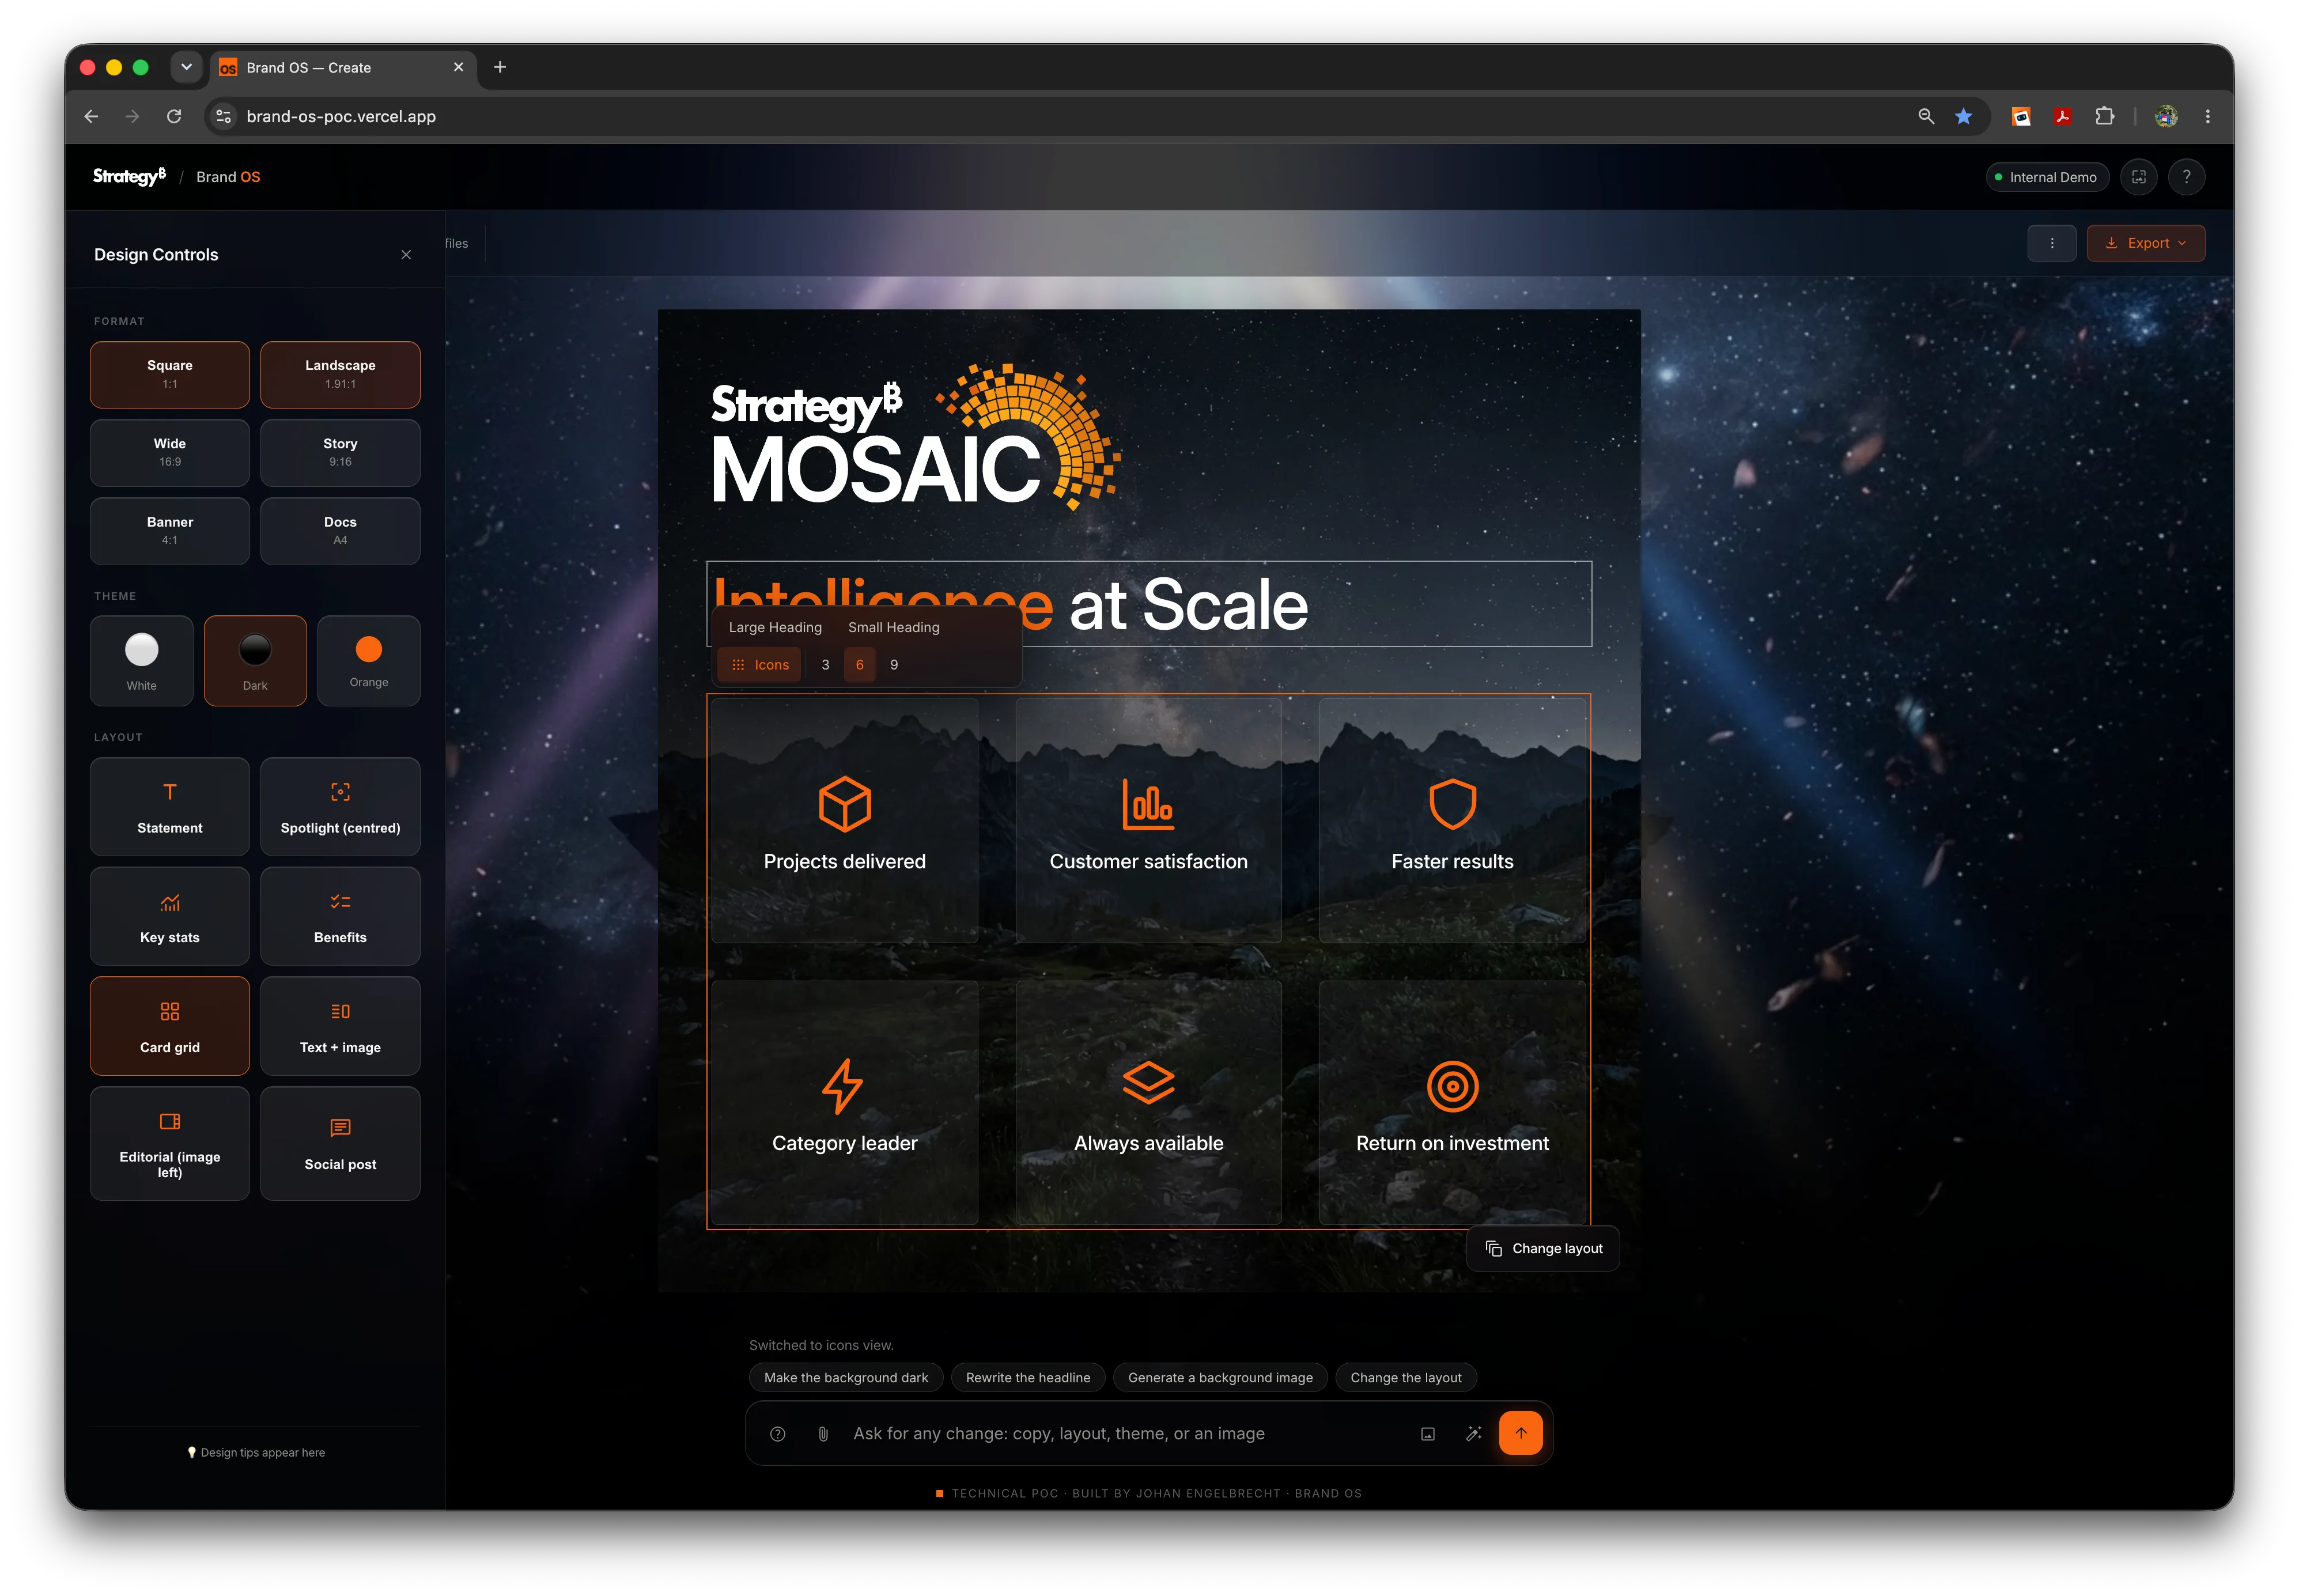The width and height of the screenshot is (2299, 1596).
Task: Click the help icon in chat input
Action: pyautogui.click(x=778, y=1434)
